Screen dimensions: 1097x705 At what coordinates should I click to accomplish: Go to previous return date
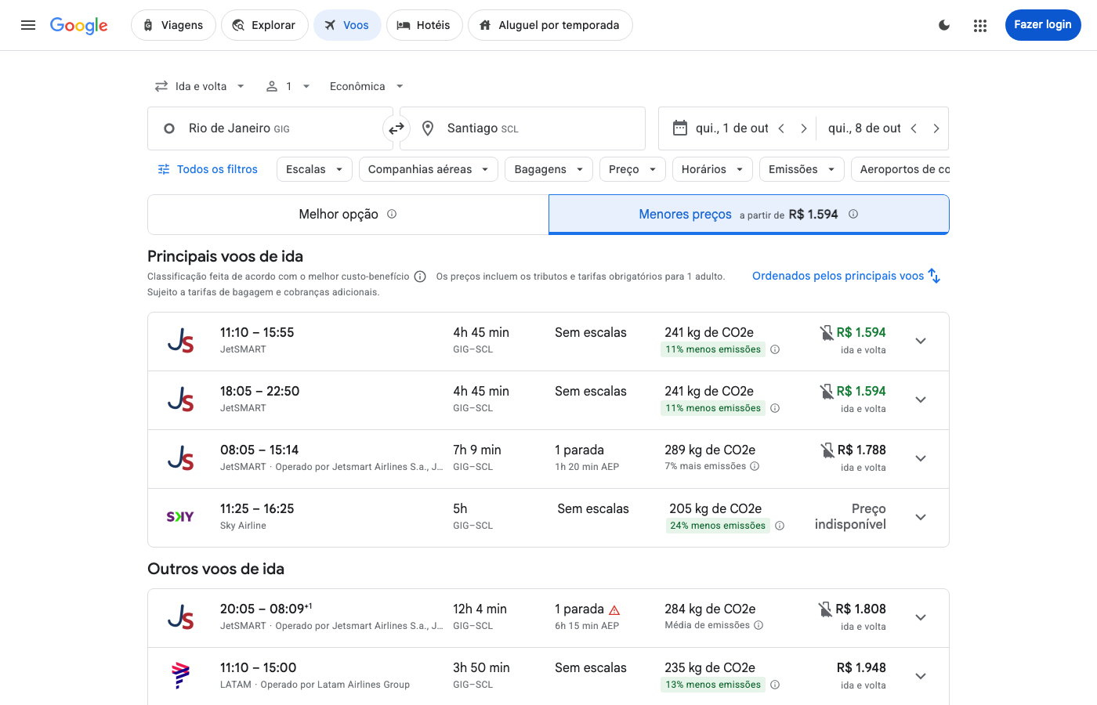[914, 128]
